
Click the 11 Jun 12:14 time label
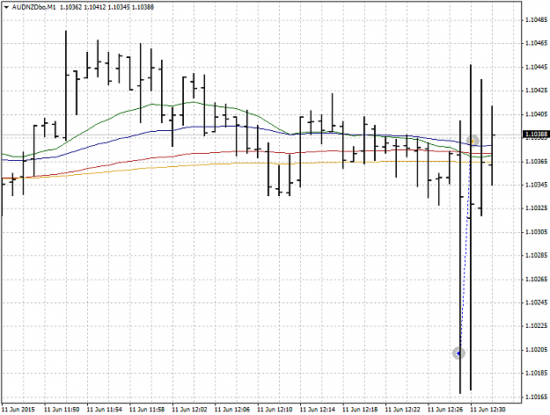[x=318, y=410]
